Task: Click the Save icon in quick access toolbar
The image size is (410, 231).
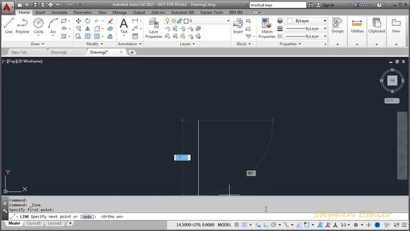Action: pyautogui.click(x=35, y=4)
